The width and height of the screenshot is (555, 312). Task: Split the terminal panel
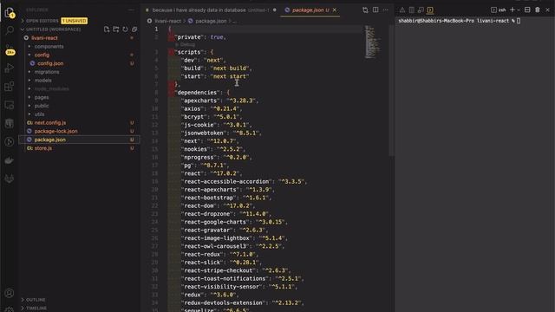coord(527,10)
